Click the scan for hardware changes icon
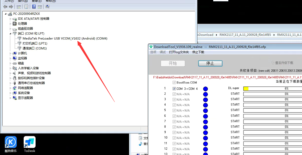 click(x=48, y=7)
